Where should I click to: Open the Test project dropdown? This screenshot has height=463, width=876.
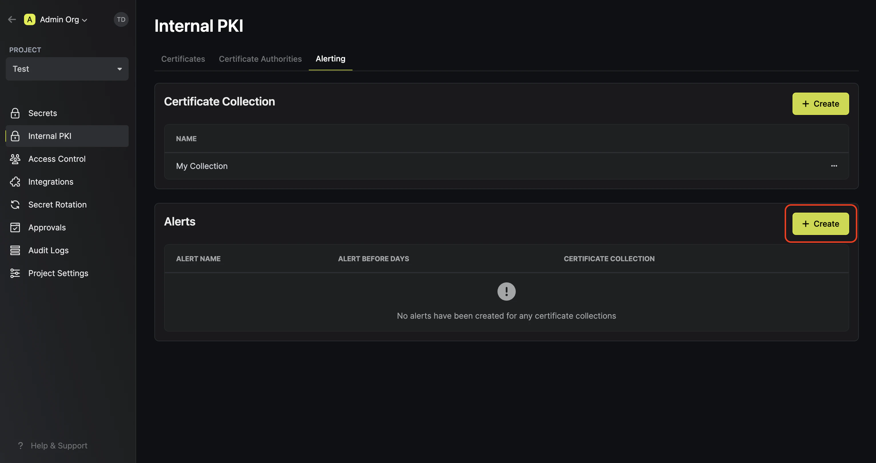pyautogui.click(x=67, y=69)
